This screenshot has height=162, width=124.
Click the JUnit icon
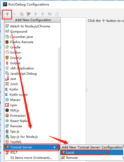7,84
